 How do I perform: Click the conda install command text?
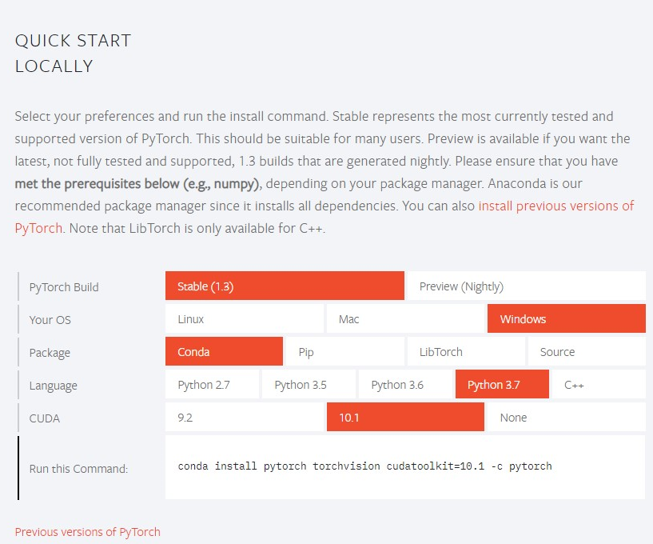point(364,466)
